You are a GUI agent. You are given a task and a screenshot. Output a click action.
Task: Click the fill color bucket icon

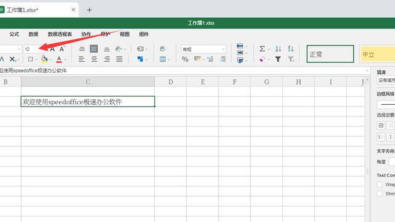coord(44,59)
